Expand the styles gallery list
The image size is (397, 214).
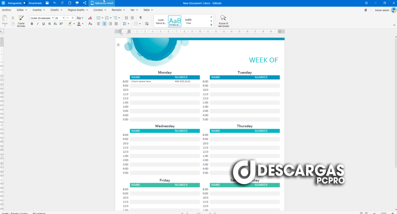[x=211, y=25]
